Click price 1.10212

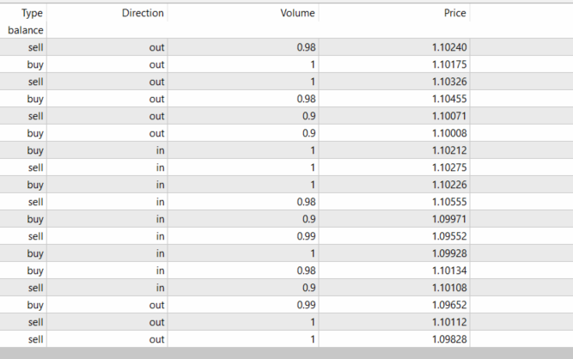449,150
